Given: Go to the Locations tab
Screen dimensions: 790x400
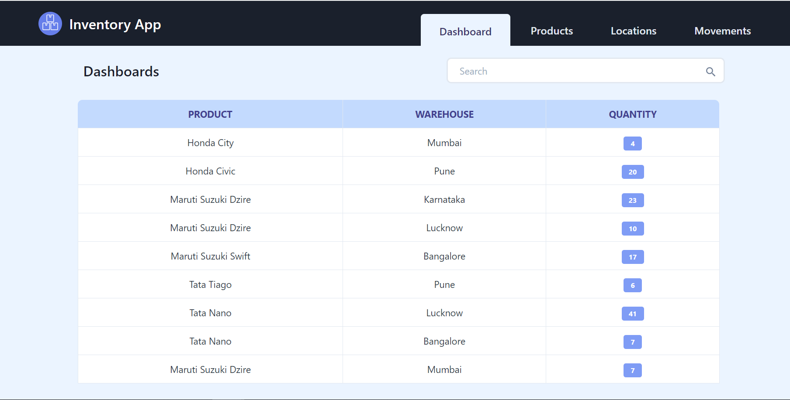Looking at the screenshot, I should 633,31.
